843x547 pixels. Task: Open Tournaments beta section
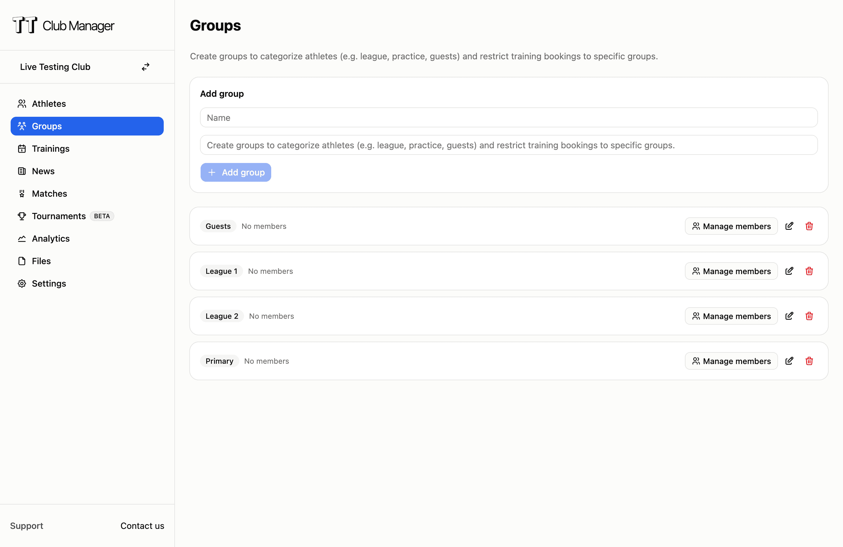click(87, 216)
